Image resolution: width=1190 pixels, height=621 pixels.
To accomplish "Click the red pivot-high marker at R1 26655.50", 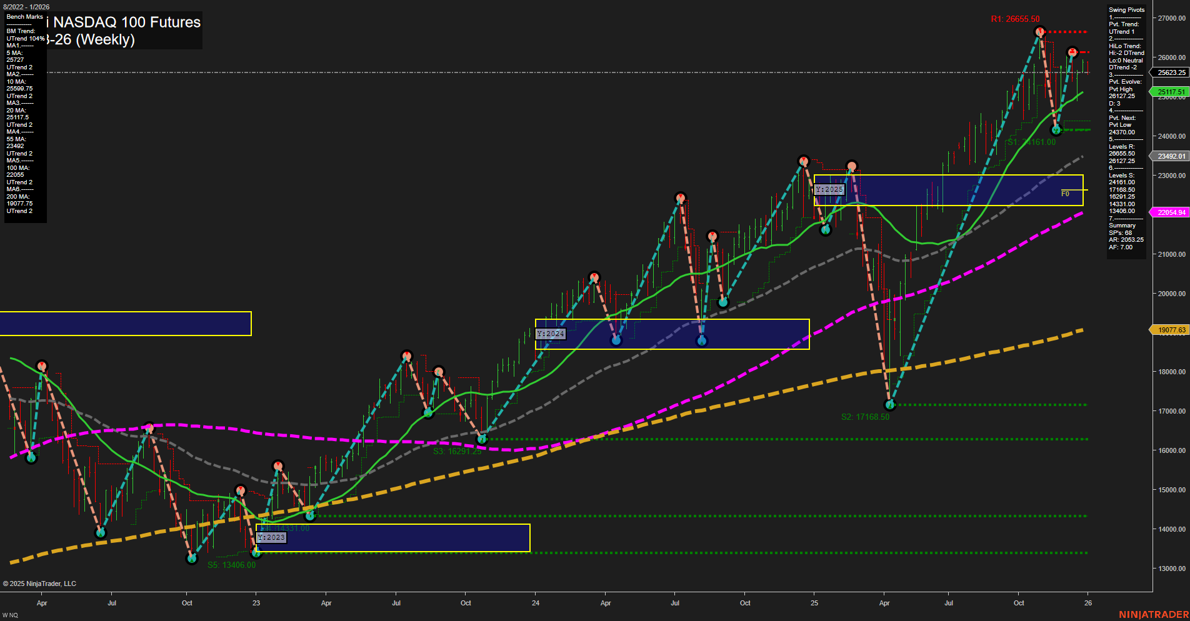I will click(1039, 30).
